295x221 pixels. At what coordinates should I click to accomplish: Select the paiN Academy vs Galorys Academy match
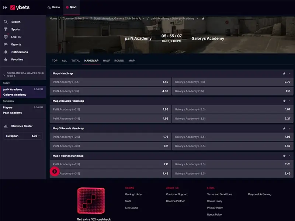pyautogui.click(x=23, y=92)
